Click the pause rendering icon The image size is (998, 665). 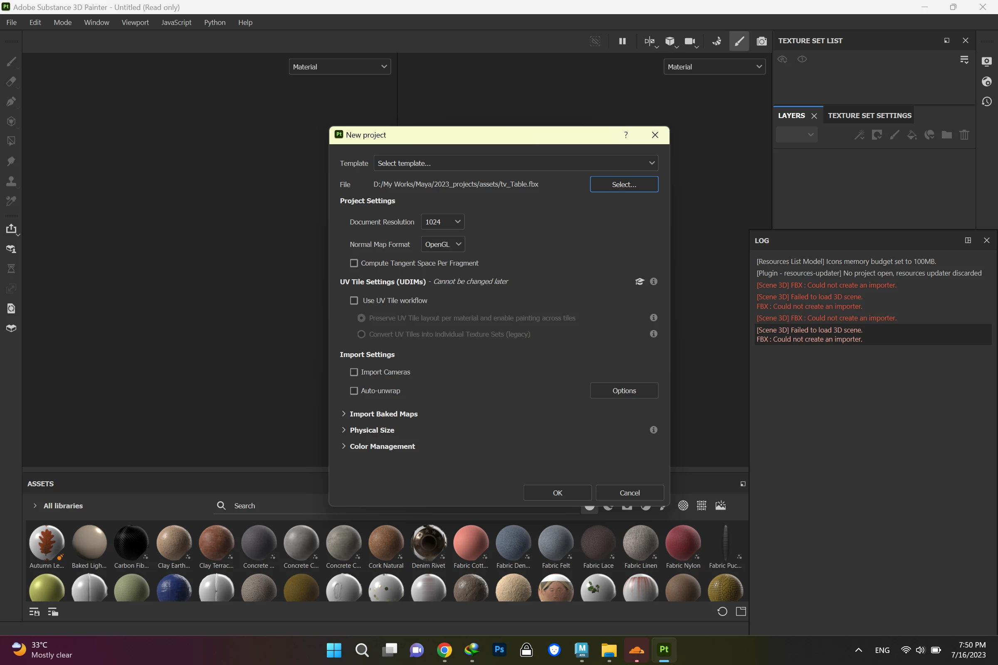pos(623,41)
